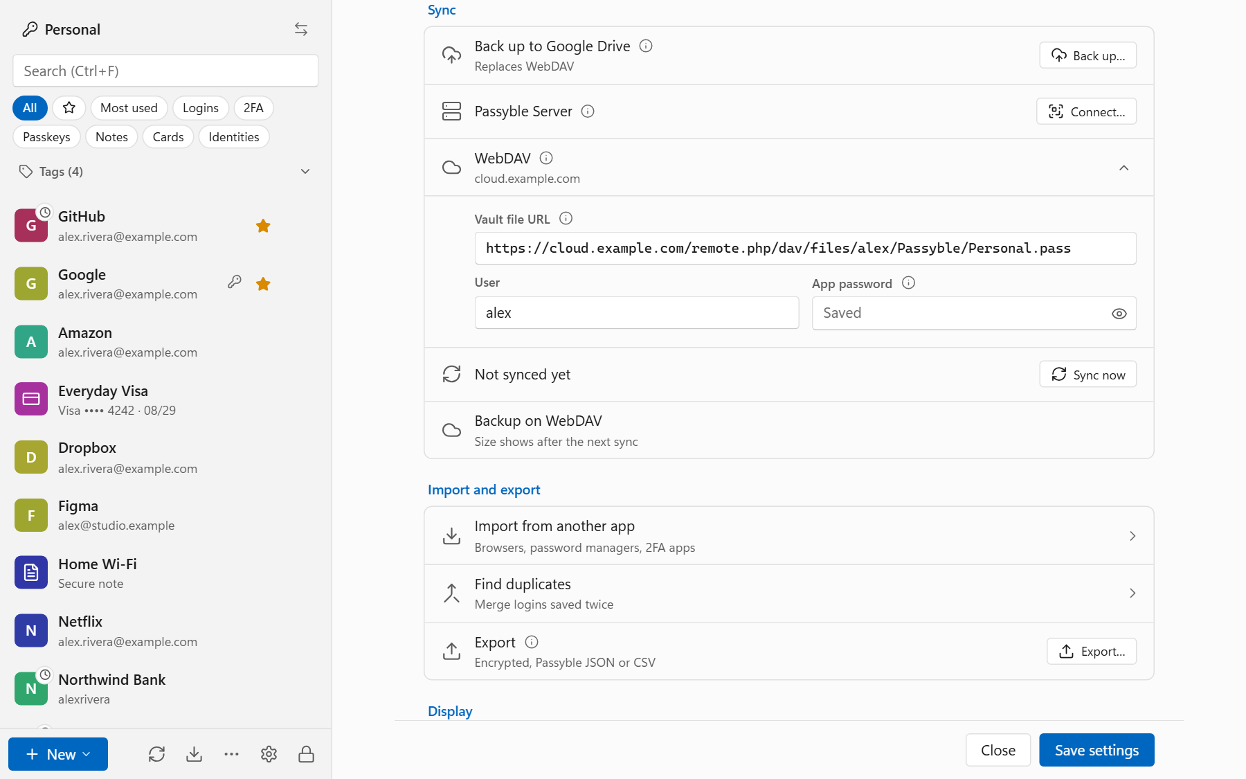Image resolution: width=1246 pixels, height=779 pixels.
Task: Unstar the Google entry
Action: [x=263, y=284]
